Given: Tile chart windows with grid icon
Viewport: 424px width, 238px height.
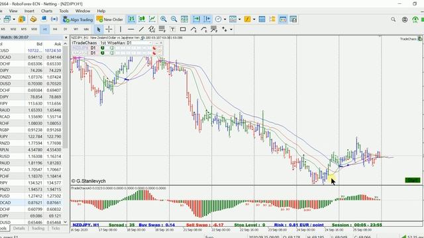Looking at the screenshot, I should (184, 19).
